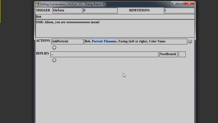Open the NextBranch reply action field
This screenshot has width=218, height=123.
pos(169,54)
